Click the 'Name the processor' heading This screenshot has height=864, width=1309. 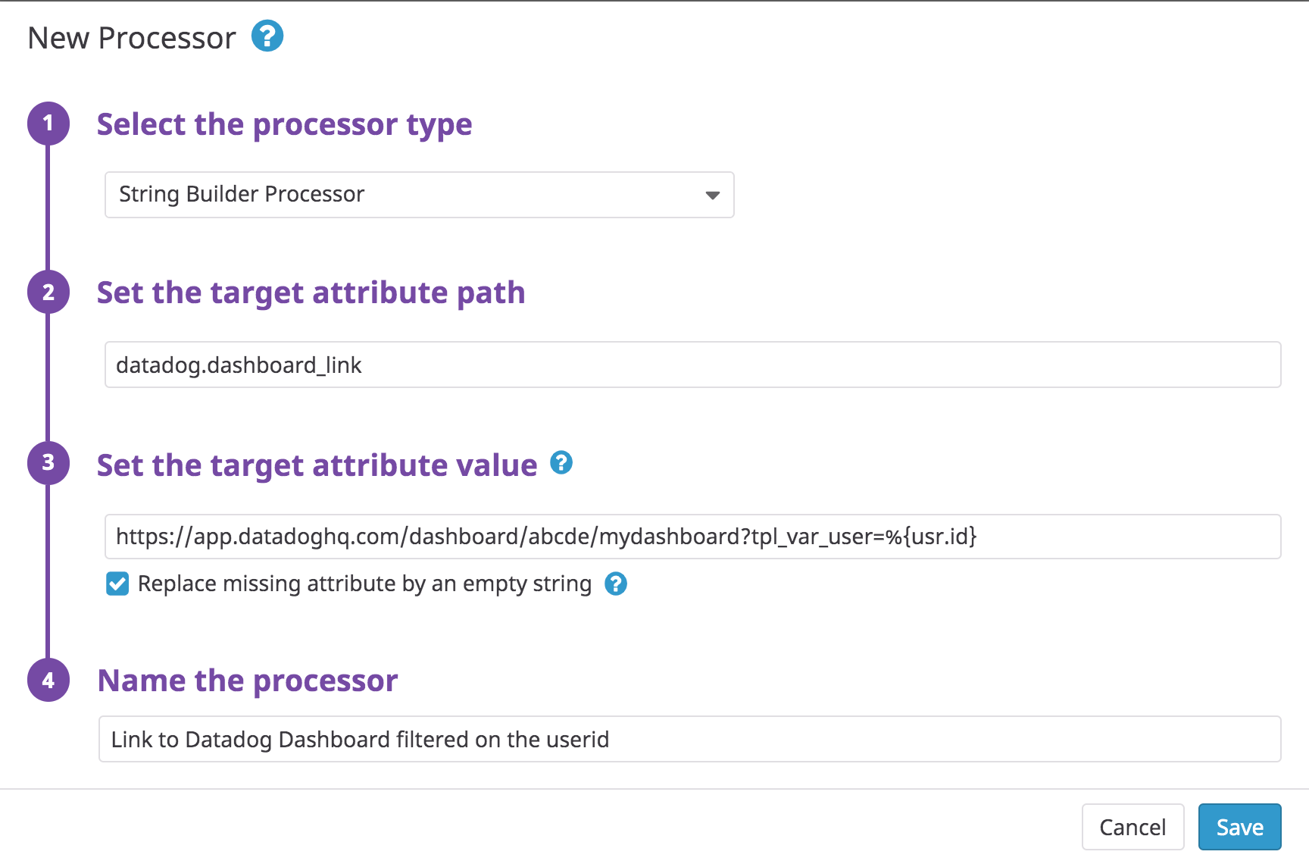coord(248,681)
